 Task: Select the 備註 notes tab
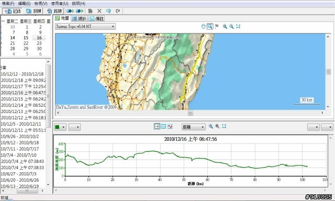coord(96,19)
